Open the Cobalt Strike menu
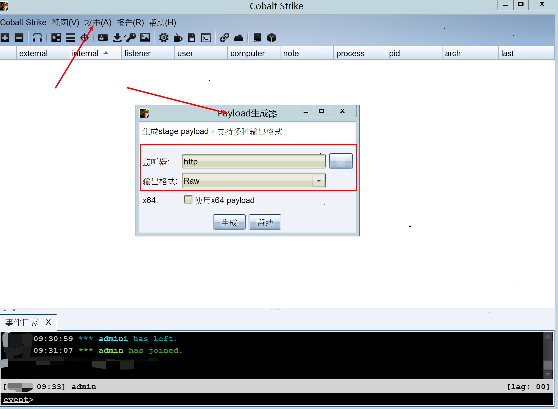558x409 pixels. click(23, 23)
